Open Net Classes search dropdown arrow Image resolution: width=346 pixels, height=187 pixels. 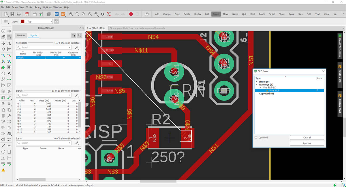click(70, 48)
